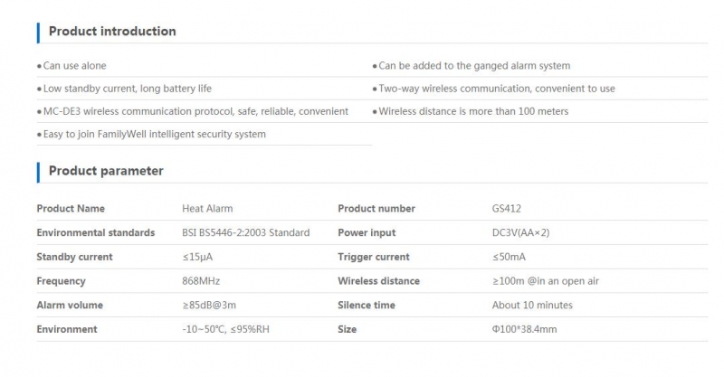
Task: Click "Can be added to the ganged alarm system"
Action: [474, 66]
